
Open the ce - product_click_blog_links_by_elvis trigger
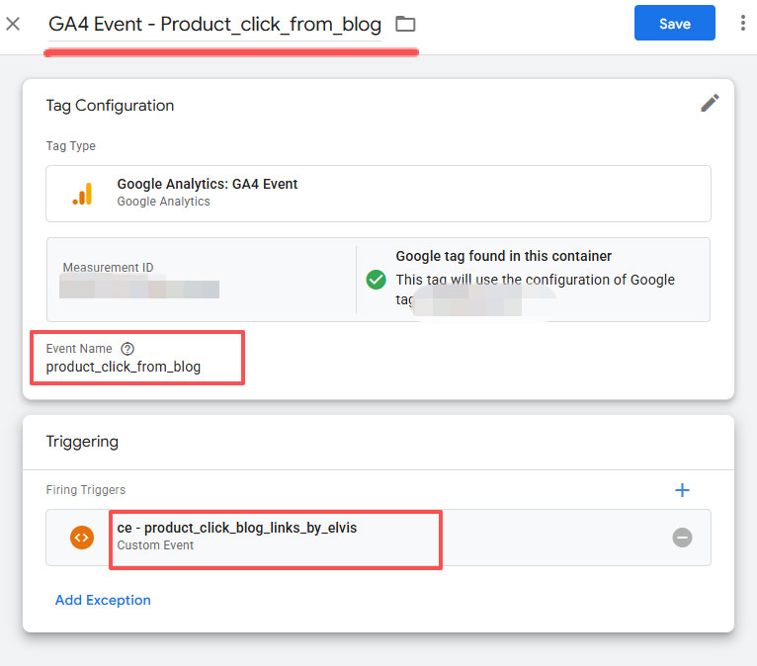point(237,529)
